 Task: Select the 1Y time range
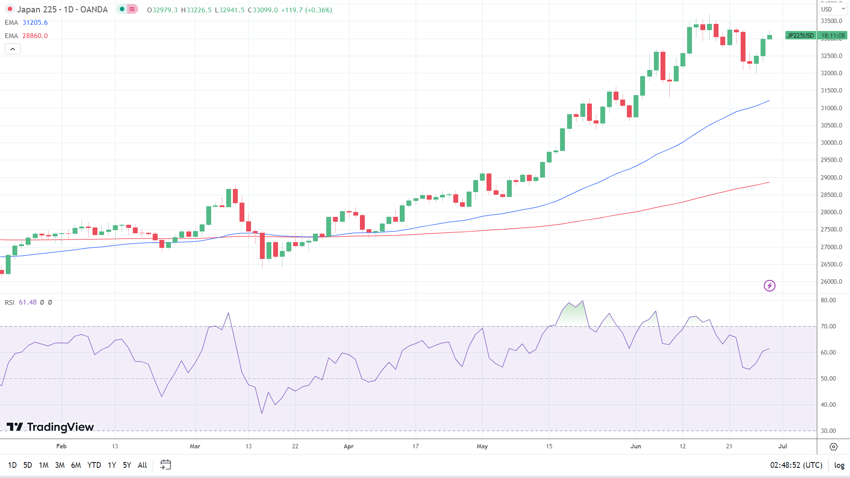(112, 465)
